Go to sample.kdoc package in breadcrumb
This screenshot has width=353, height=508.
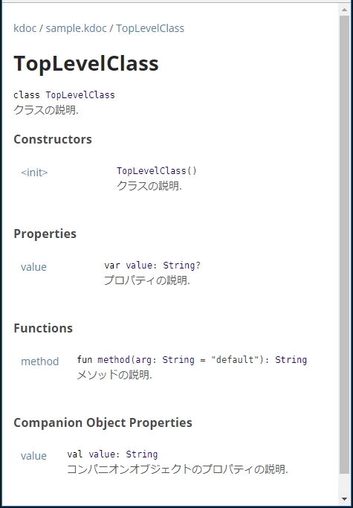(x=76, y=28)
